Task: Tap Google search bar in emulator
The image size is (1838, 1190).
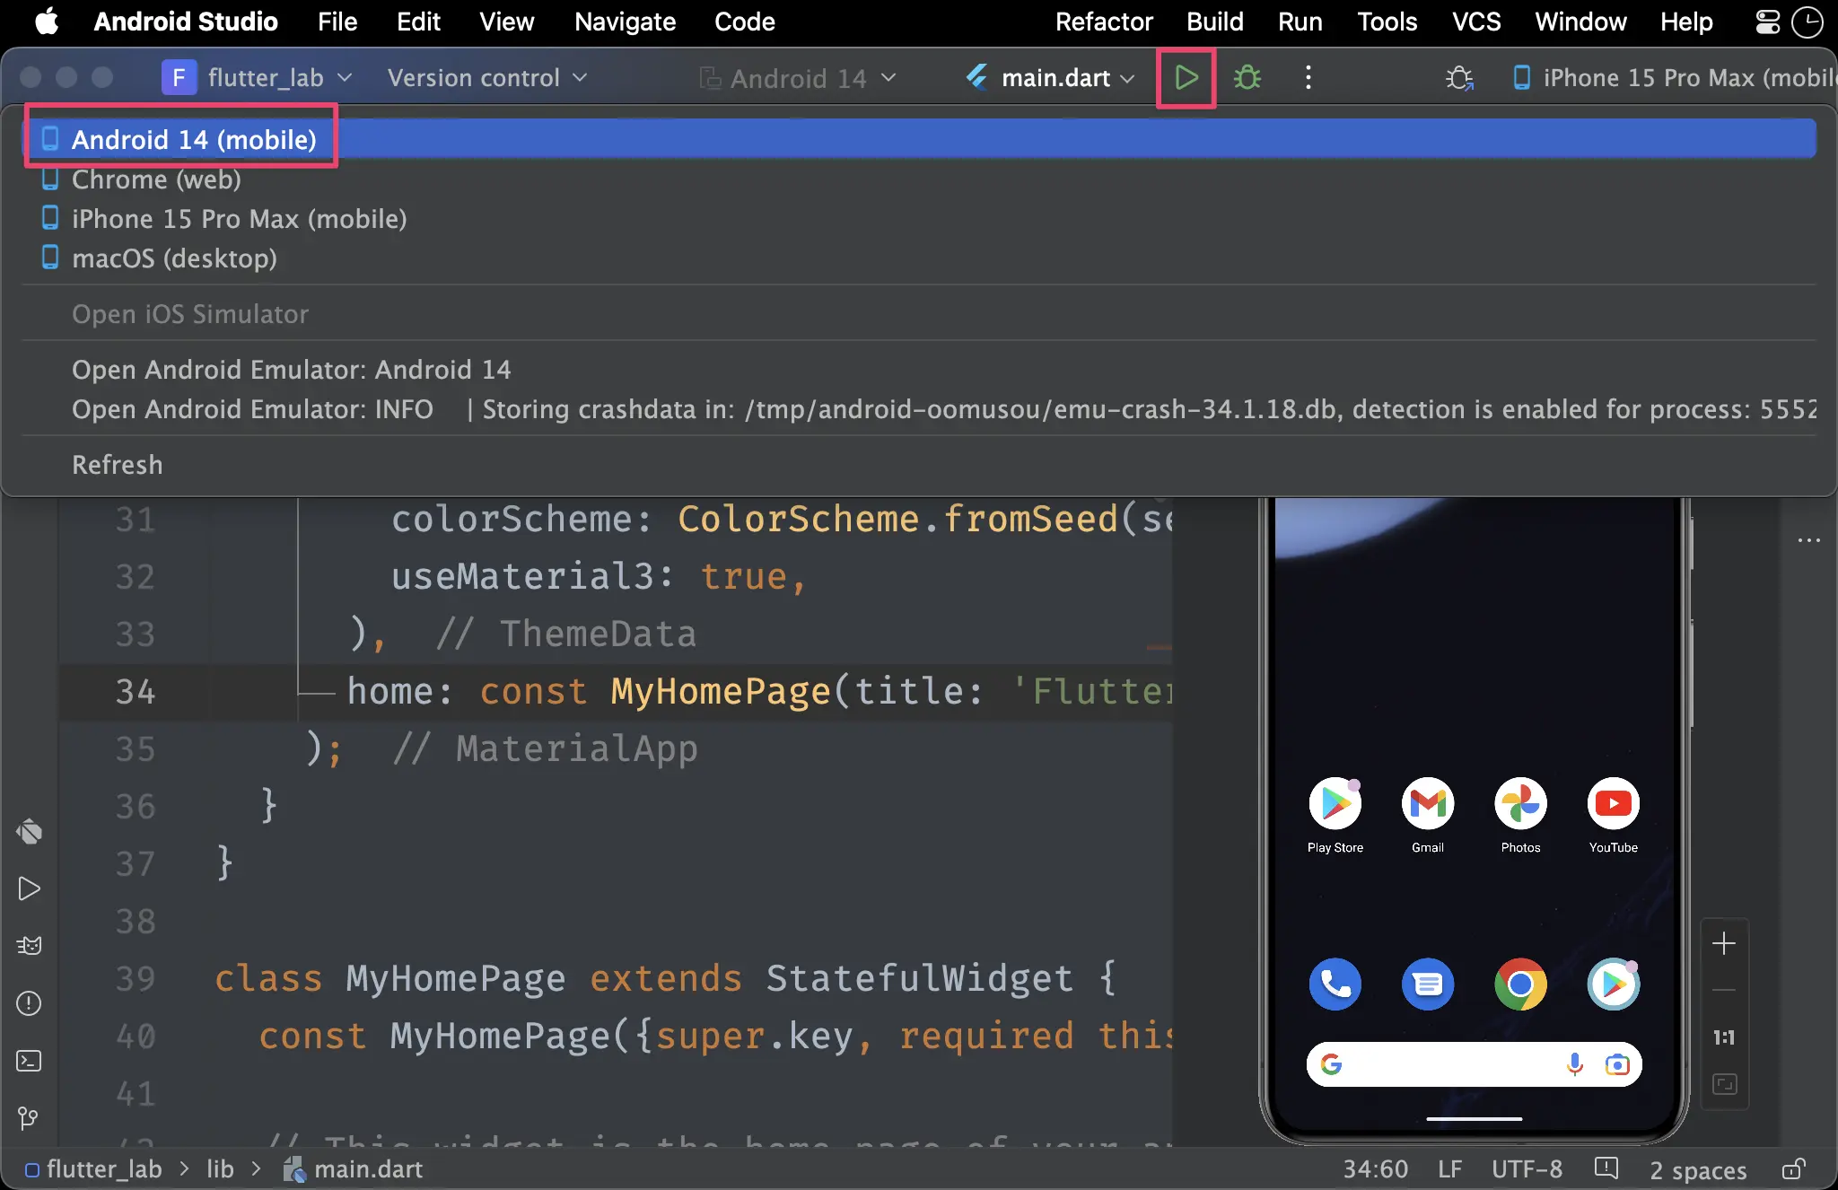Action: pos(1475,1064)
